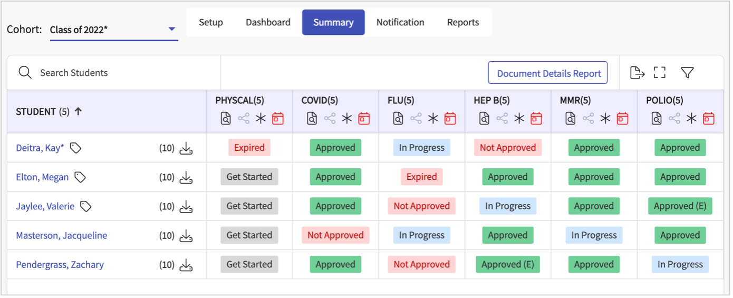Go to the Notification tab

(400, 22)
